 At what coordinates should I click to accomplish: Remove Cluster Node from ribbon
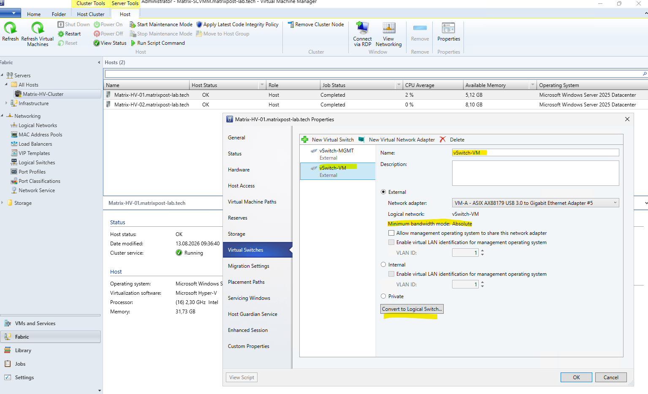coord(316,24)
